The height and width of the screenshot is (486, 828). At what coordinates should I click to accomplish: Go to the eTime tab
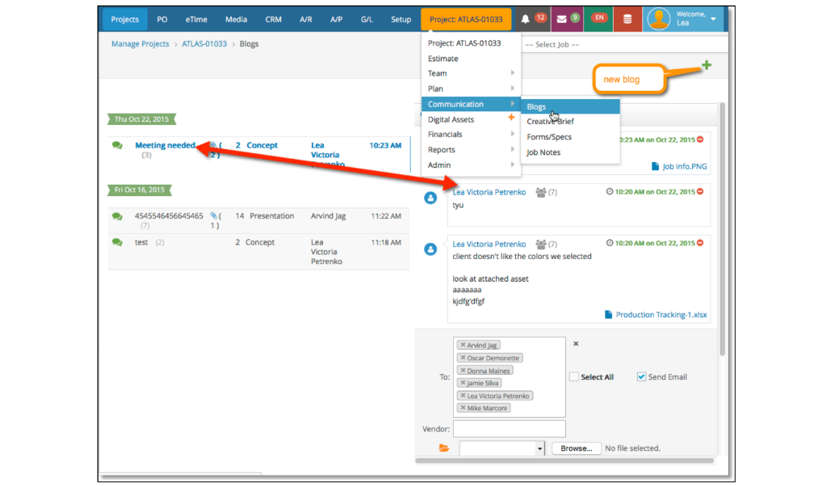pyautogui.click(x=196, y=19)
